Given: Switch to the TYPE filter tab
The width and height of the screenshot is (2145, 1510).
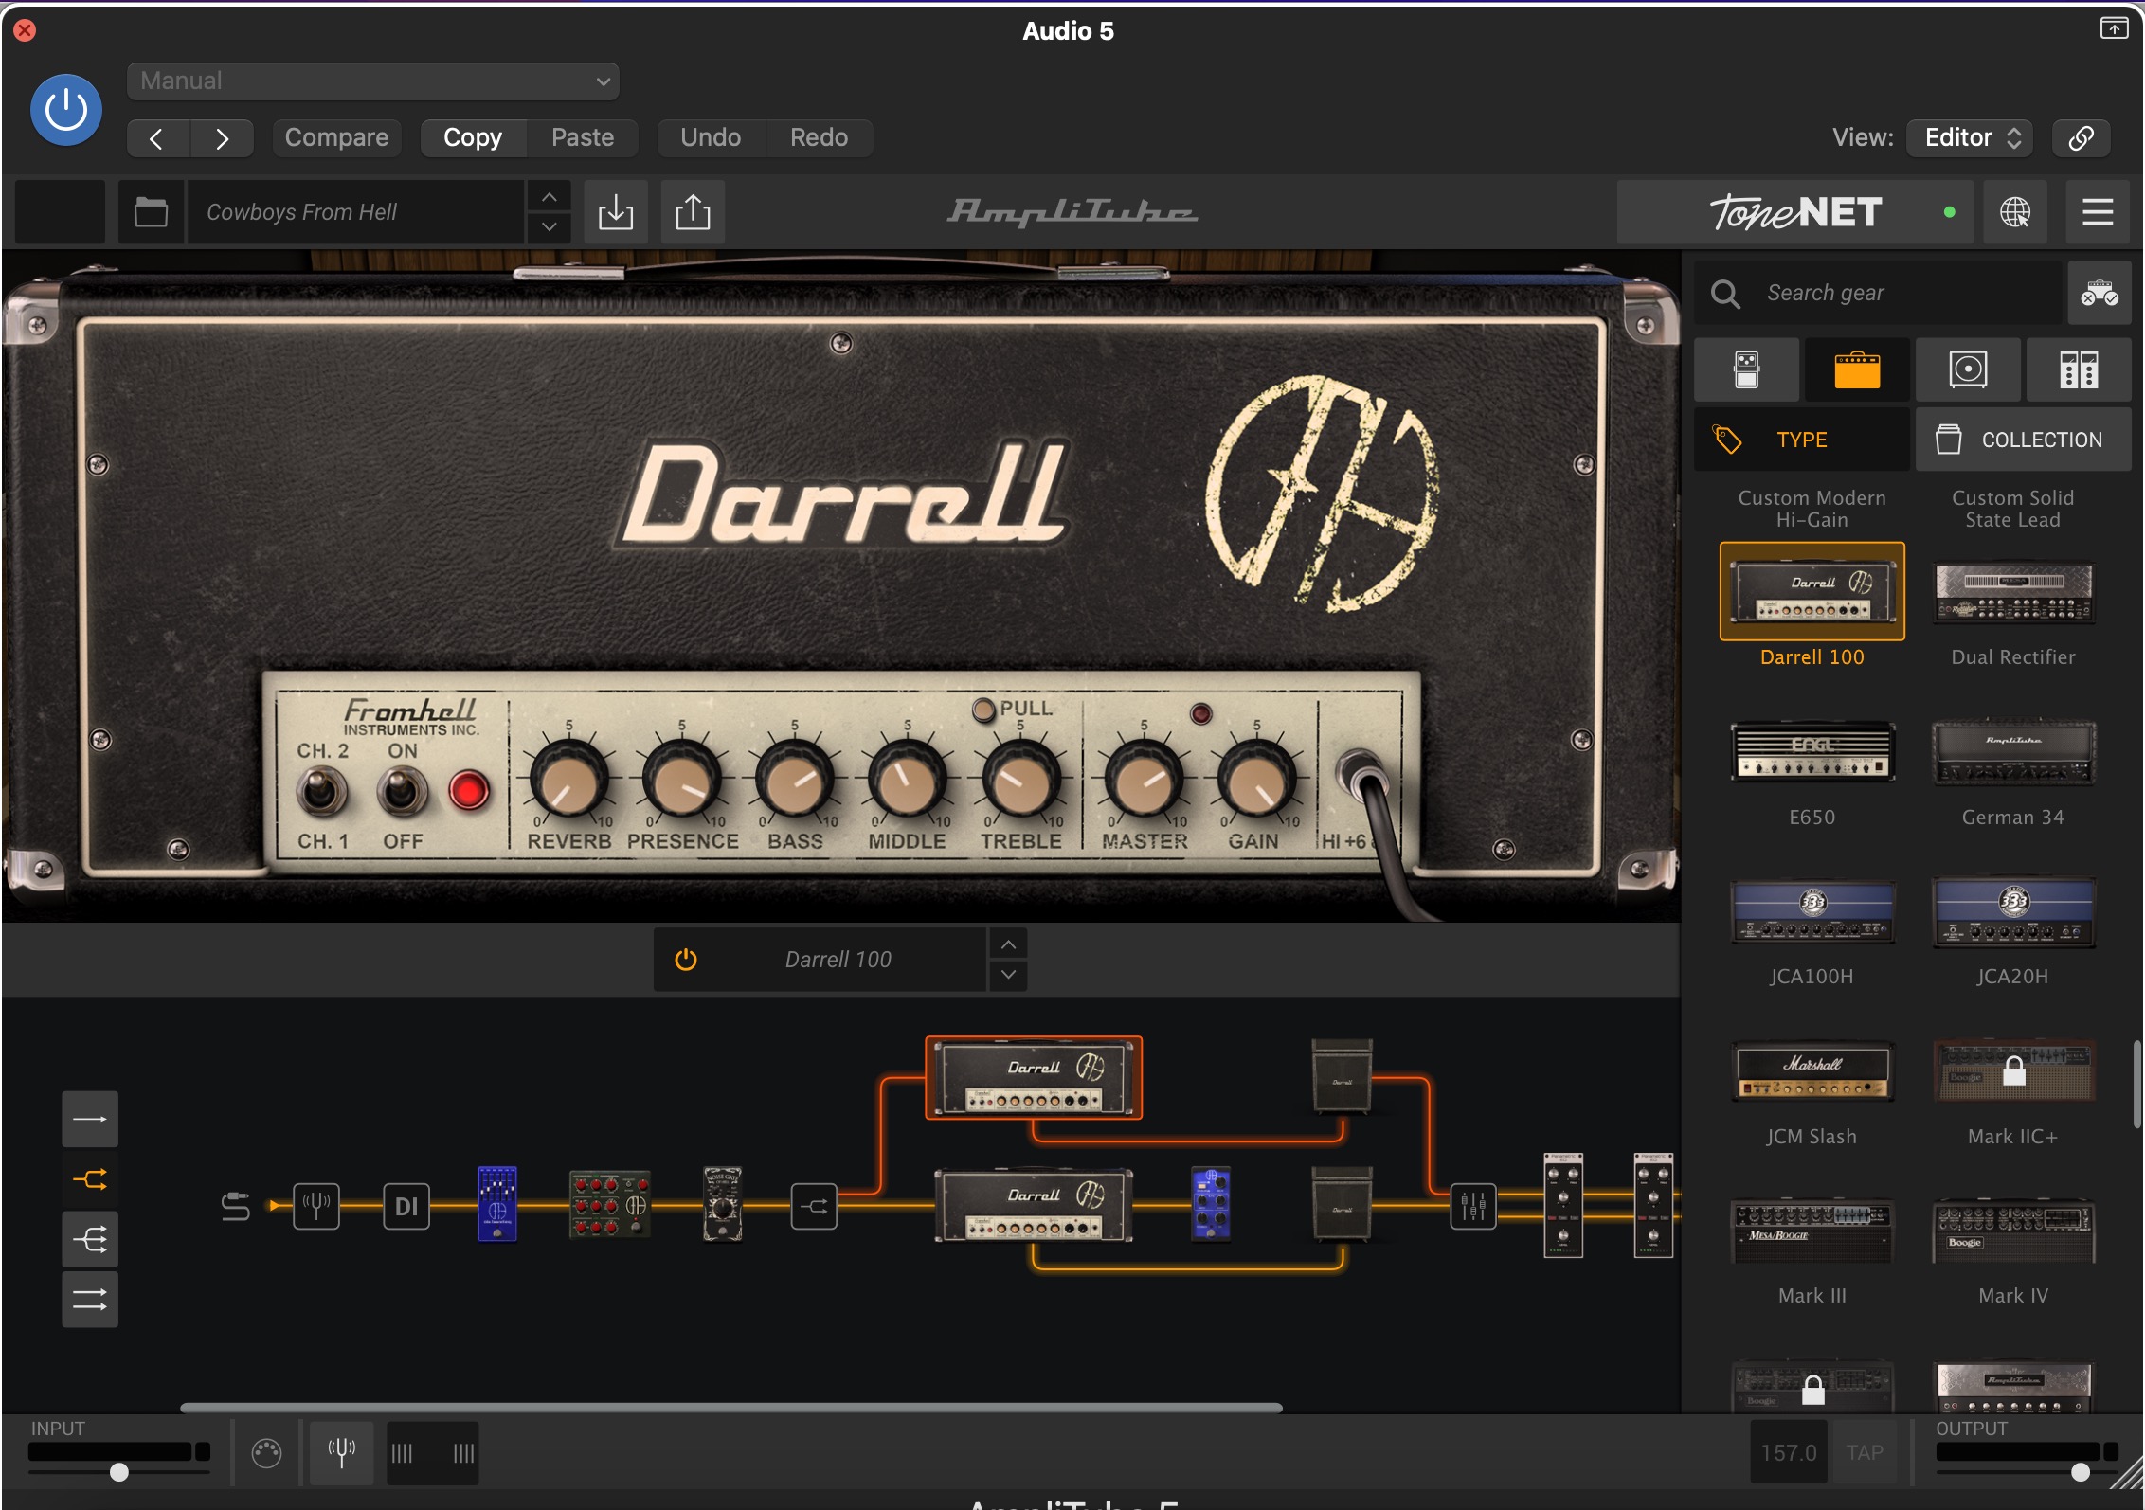Looking at the screenshot, I should (x=1802, y=440).
